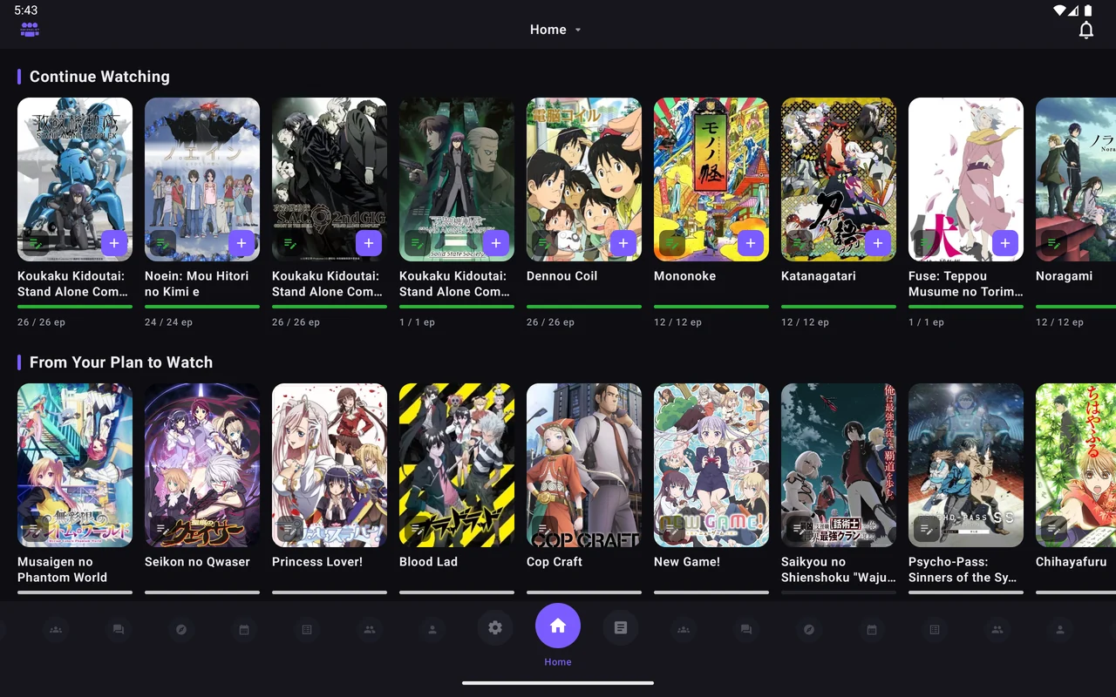Open Settings gear in the bottom bar

pos(495,627)
